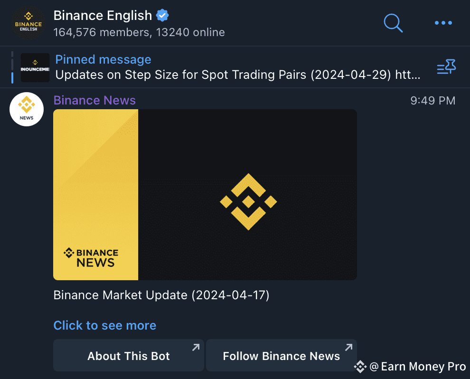
Task: Click the Updates on Step Size pinned text
Action: [x=238, y=75]
